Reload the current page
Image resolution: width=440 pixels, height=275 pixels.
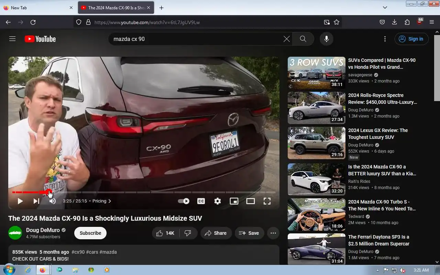pyautogui.click(x=33, y=22)
